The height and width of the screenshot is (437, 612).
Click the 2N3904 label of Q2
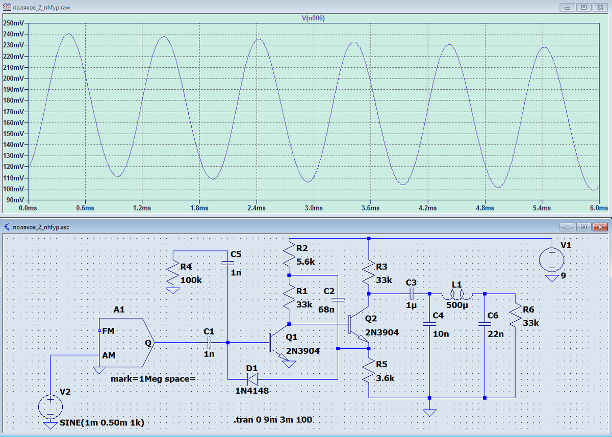pyautogui.click(x=382, y=332)
